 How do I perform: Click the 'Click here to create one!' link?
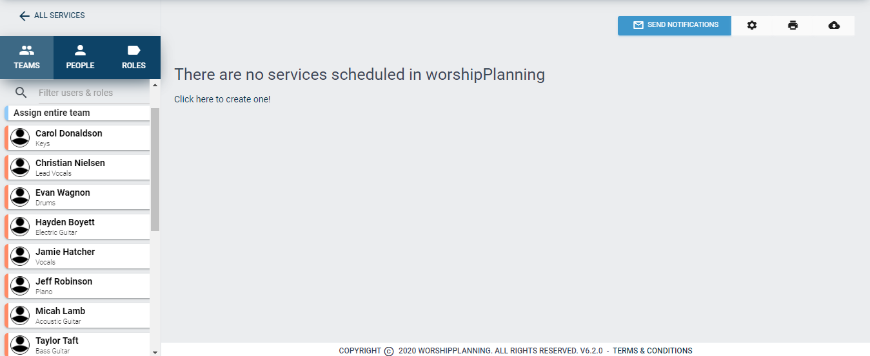(222, 99)
